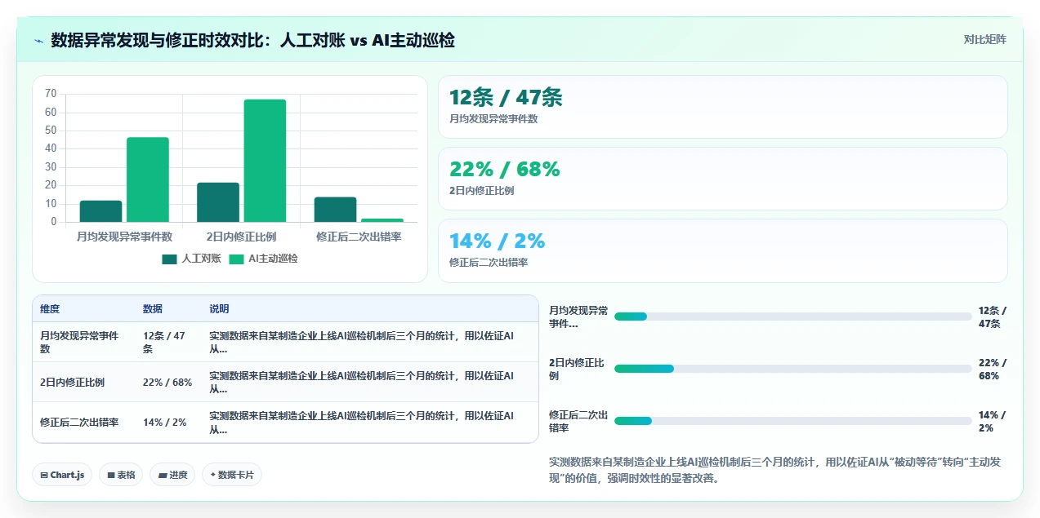
Task: Click the footnote paragraph starting 实测数据来自
Action: pos(776,470)
